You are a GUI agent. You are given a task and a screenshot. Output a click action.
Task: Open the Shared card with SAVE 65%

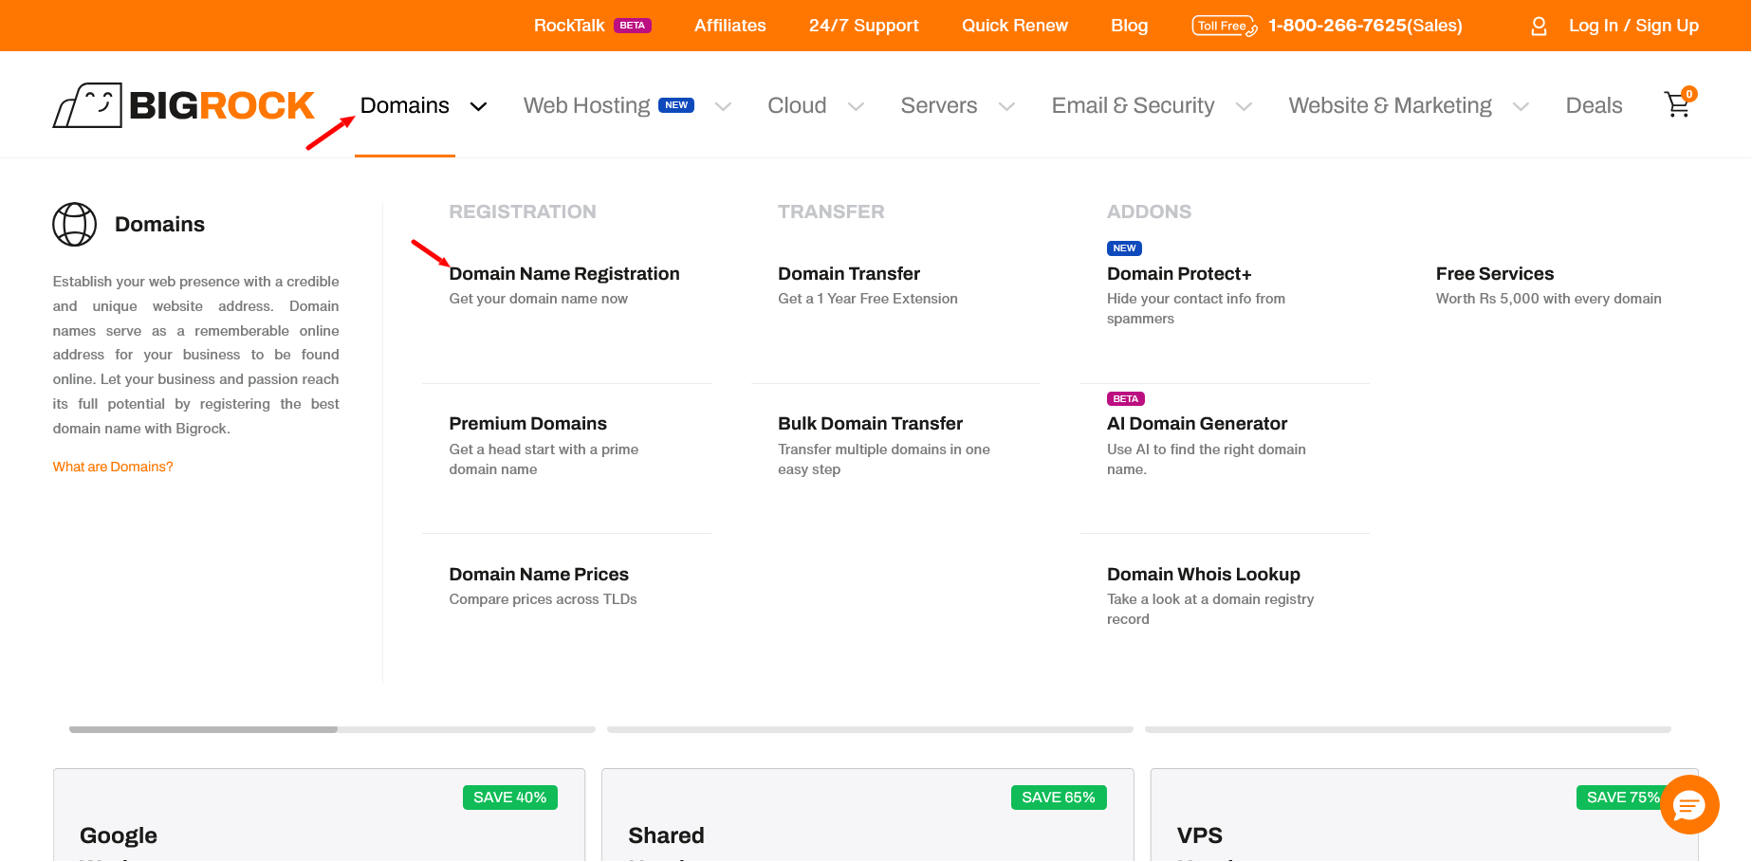point(868,816)
